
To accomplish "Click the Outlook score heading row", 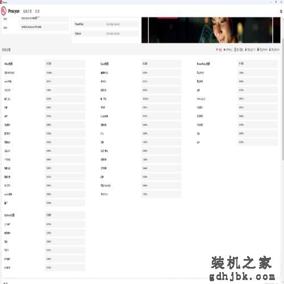I will [45, 215].
